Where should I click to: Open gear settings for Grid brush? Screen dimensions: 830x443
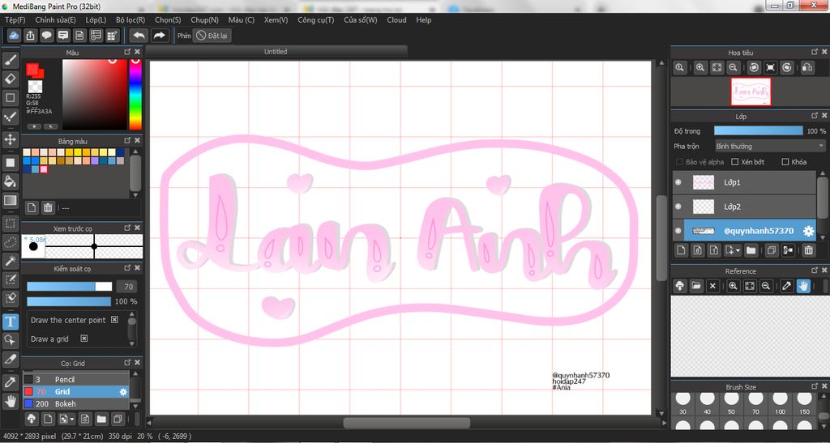pos(123,392)
